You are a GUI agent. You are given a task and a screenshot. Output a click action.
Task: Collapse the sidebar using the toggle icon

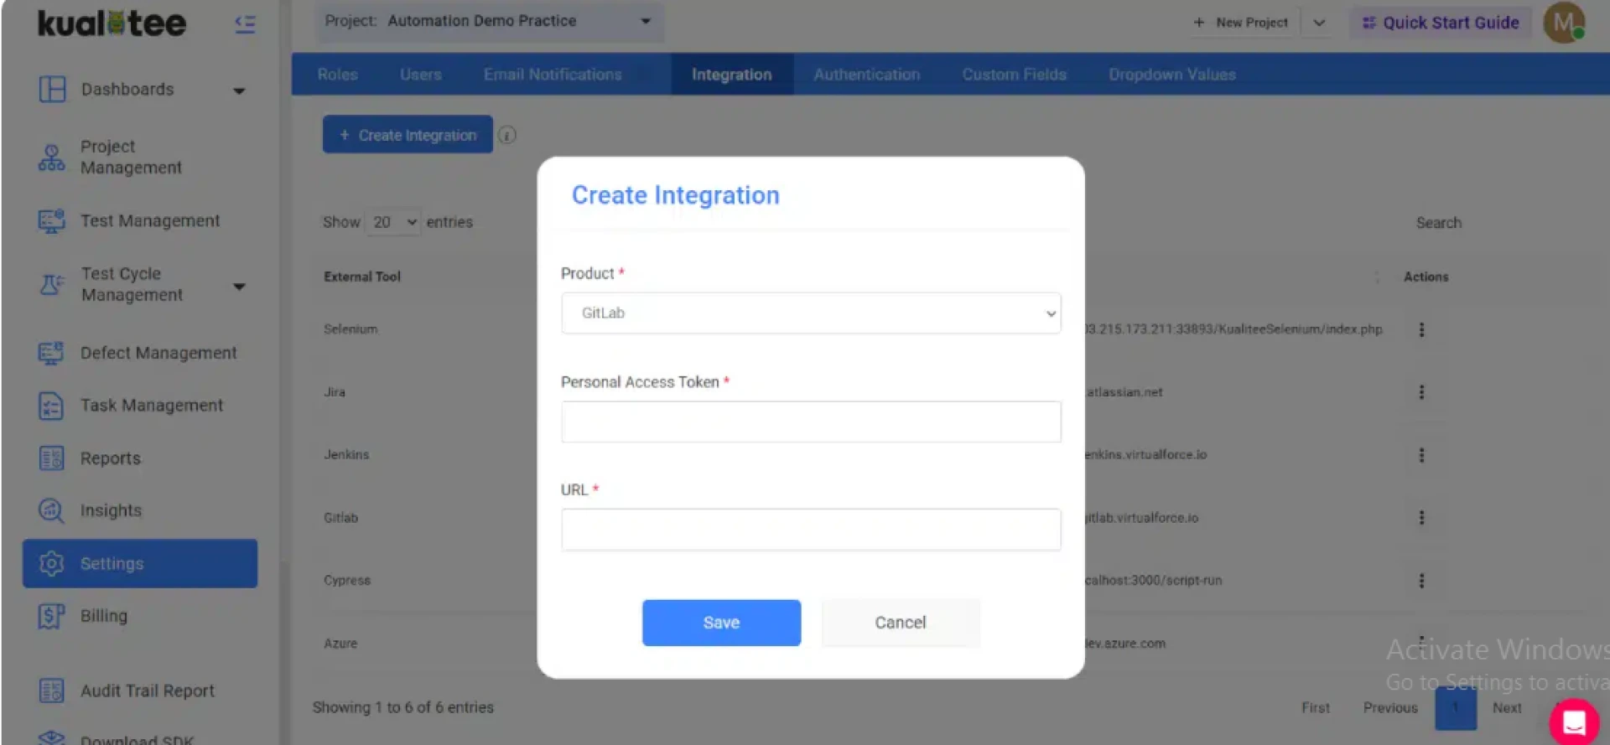coord(245,24)
